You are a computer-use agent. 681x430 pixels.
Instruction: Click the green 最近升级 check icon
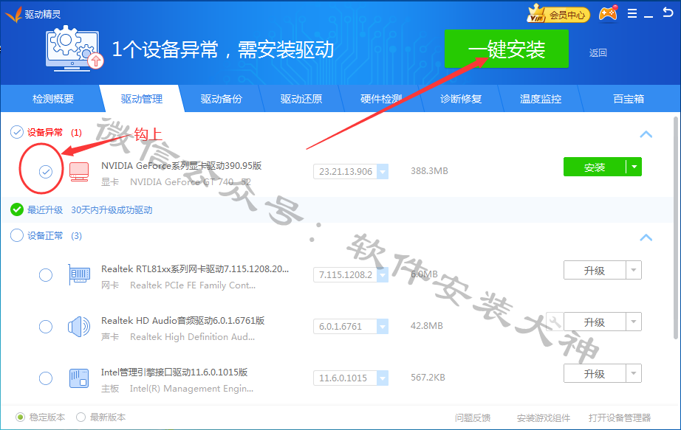click(16, 209)
